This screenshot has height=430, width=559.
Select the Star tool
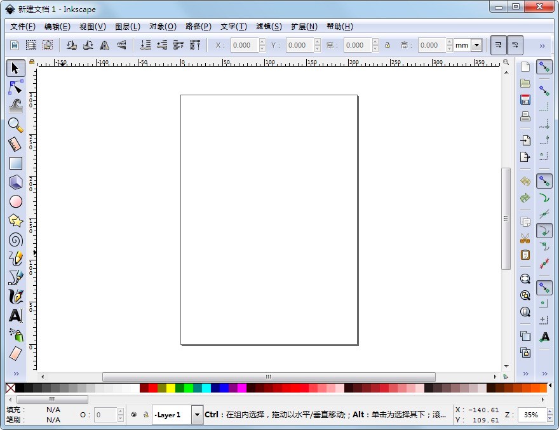16,220
